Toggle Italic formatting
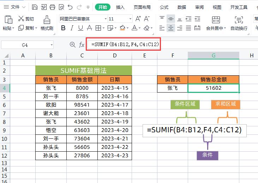Viewport: 258px width, 183px height. coord(72,28)
